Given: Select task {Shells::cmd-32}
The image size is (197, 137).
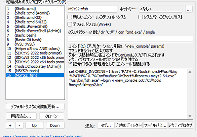Looking at the screenshot, I should pyautogui.click(x=35, y=17).
